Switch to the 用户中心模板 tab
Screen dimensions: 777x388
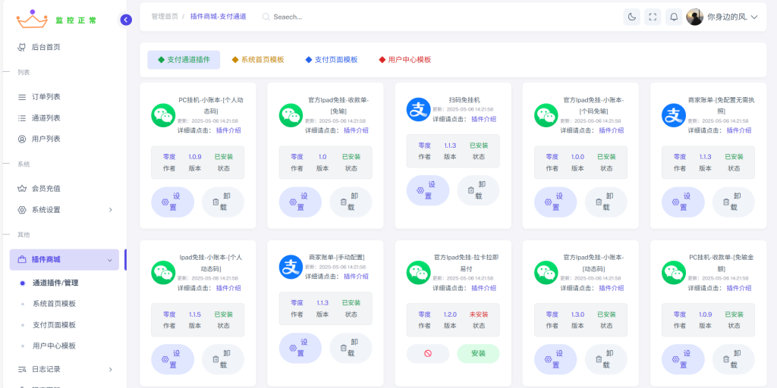[405, 60]
